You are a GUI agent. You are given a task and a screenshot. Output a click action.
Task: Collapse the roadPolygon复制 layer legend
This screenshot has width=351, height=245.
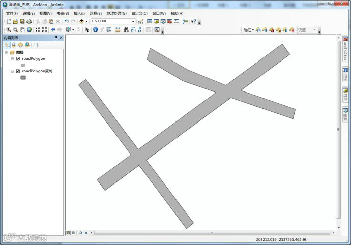[12, 71]
